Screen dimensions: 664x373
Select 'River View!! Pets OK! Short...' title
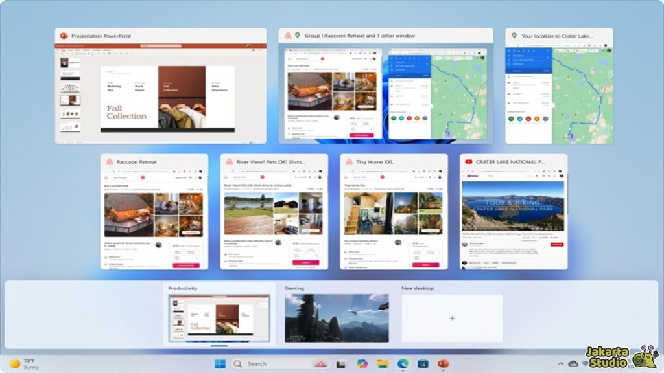(270, 162)
